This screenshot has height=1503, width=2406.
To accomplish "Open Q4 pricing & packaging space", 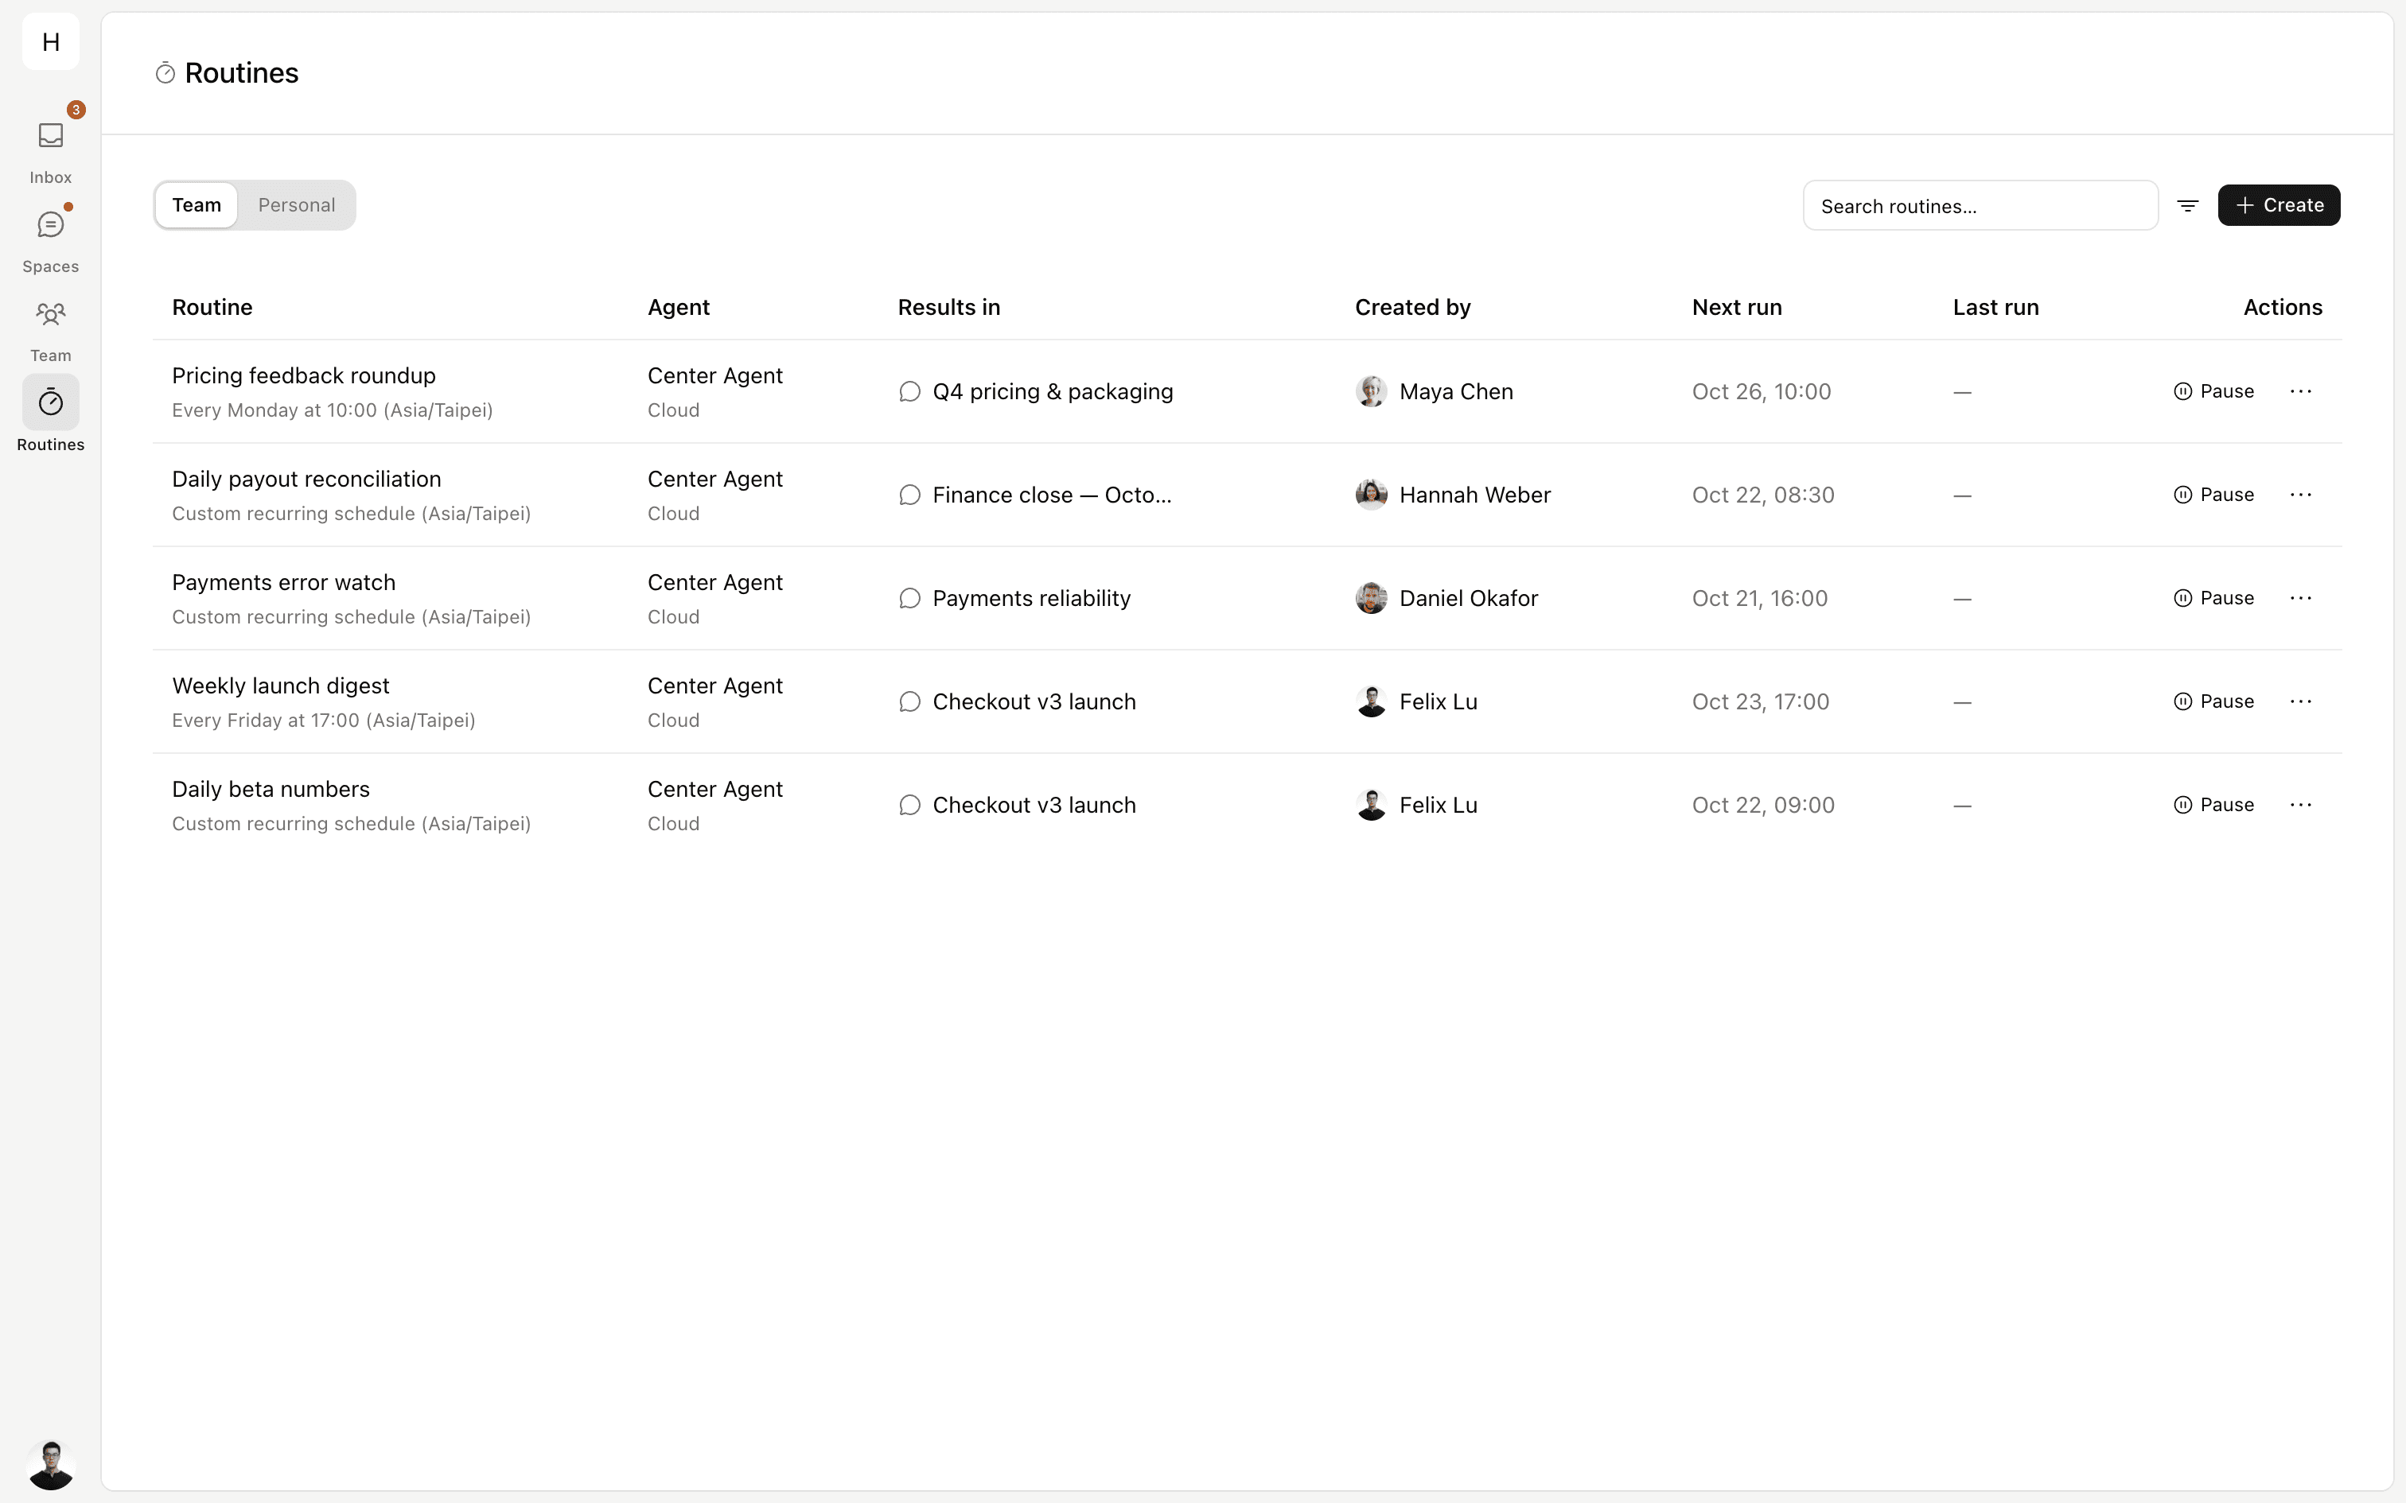I will click(x=1036, y=391).
